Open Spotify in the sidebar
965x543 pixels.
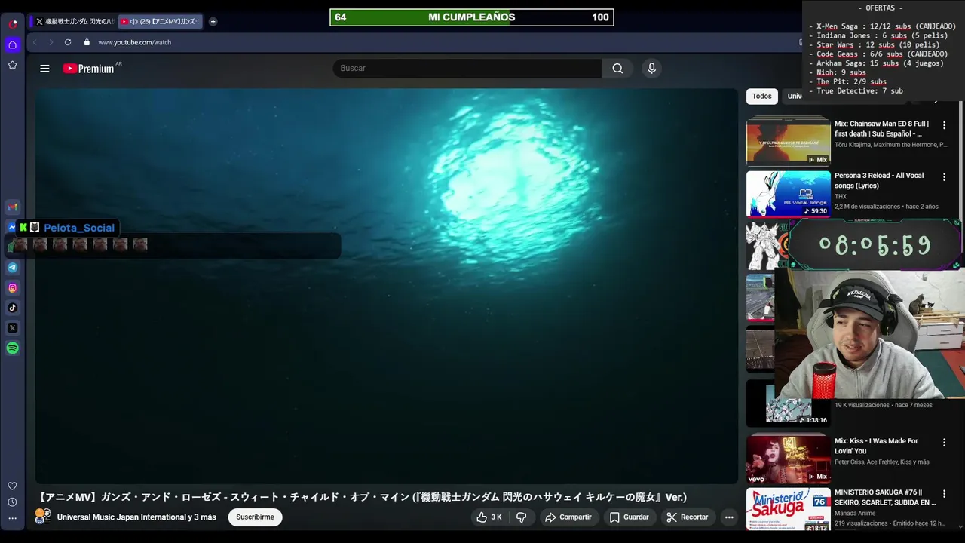(12, 348)
